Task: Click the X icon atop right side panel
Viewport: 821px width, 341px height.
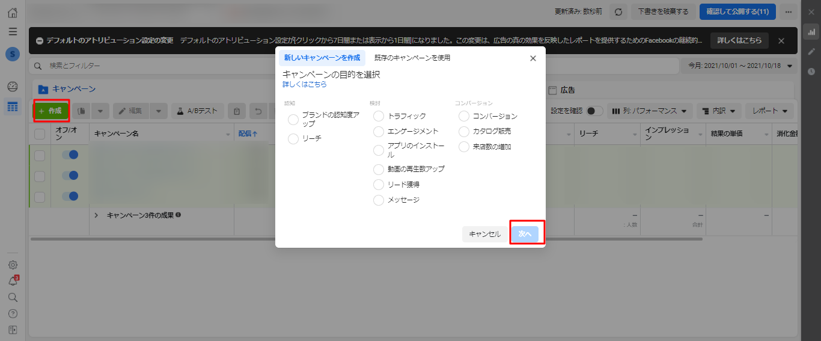Action: pos(811,12)
